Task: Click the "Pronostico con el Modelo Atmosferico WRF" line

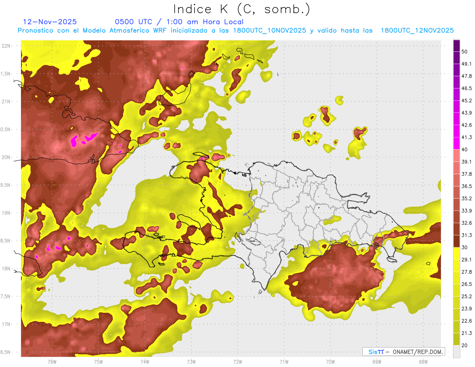Action: [236, 30]
